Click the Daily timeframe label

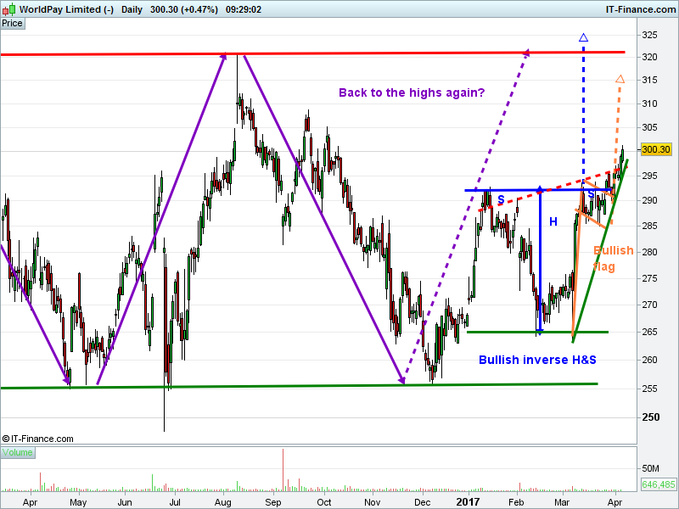click(x=132, y=9)
